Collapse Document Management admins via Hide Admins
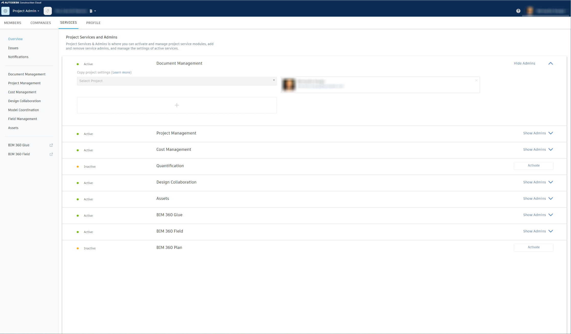The height and width of the screenshot is (334, 571). (524, 63)
